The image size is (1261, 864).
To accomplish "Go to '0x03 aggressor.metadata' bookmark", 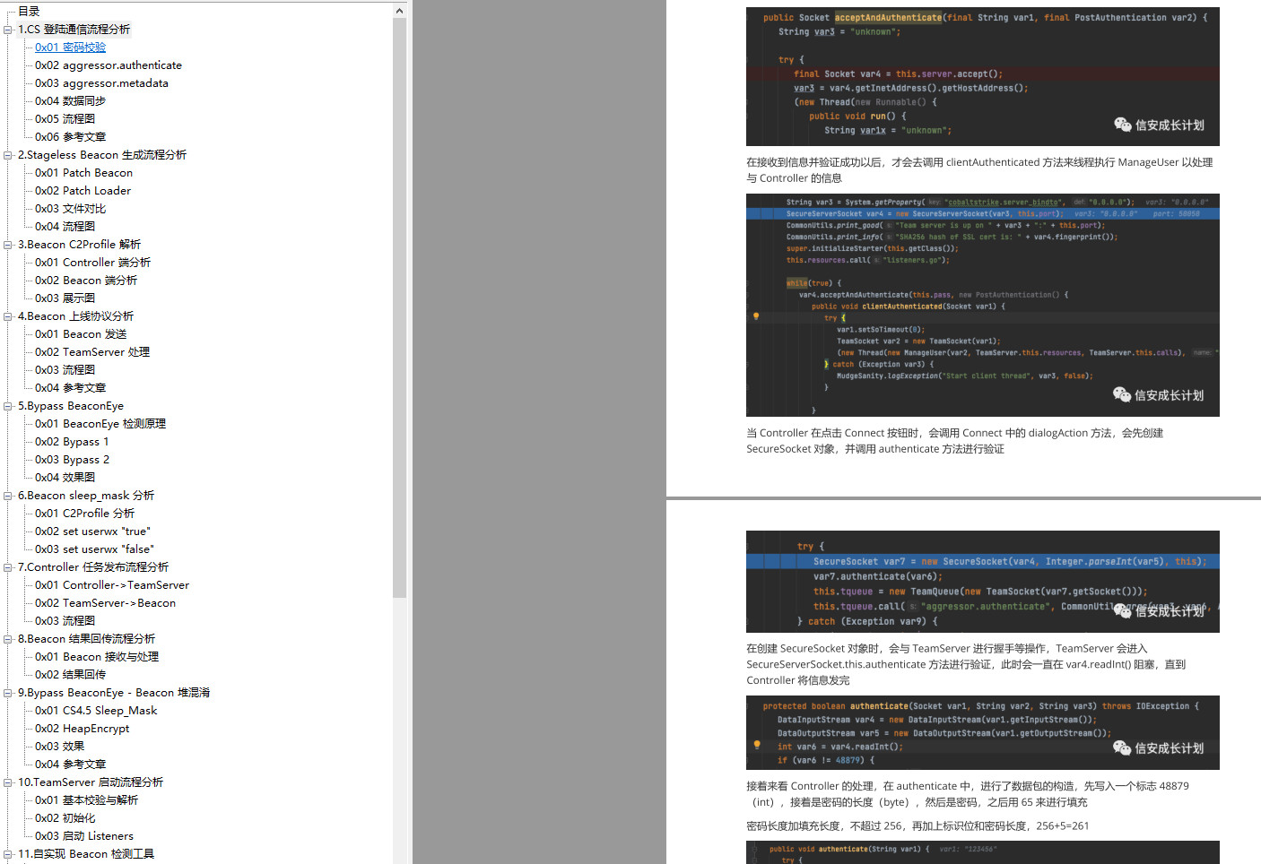I will (101, 83).
